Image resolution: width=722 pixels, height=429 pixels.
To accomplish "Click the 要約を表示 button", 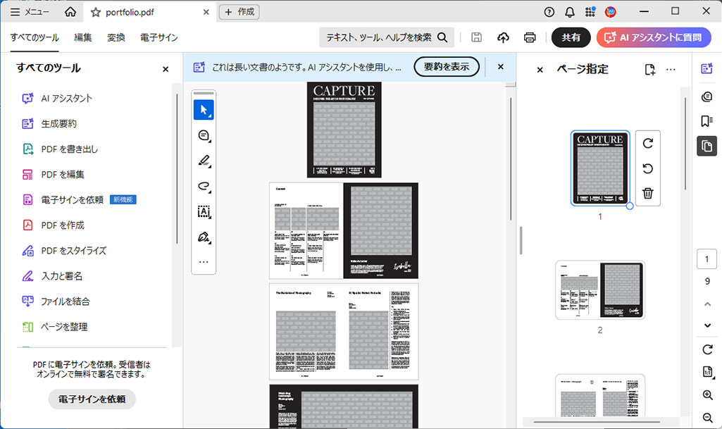I will 447,67.
